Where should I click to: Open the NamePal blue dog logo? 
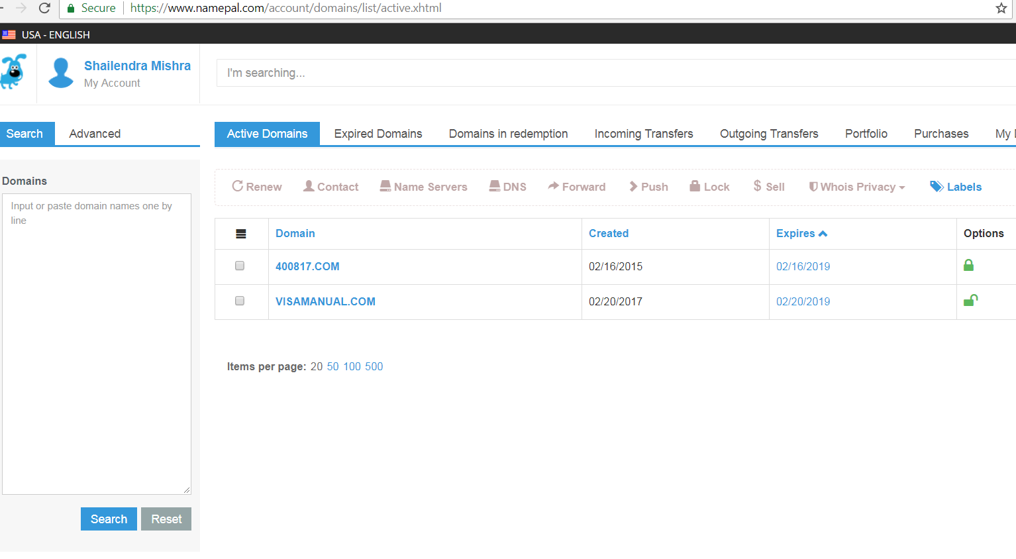[13, 72]
